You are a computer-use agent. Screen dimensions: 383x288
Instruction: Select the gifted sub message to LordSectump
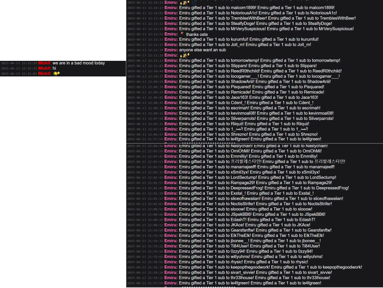point(258,177)
